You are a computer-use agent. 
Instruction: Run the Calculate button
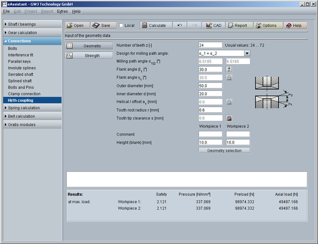coord(154,25)
